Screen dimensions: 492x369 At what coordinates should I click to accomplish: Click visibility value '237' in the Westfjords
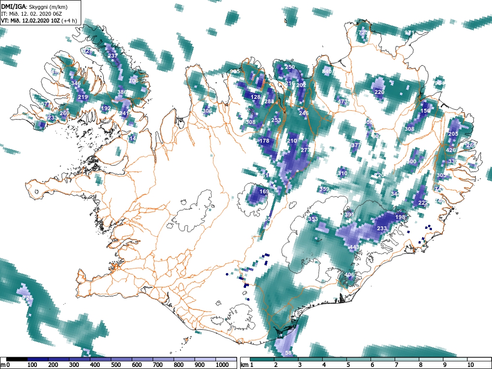click(x=113, y=56)
